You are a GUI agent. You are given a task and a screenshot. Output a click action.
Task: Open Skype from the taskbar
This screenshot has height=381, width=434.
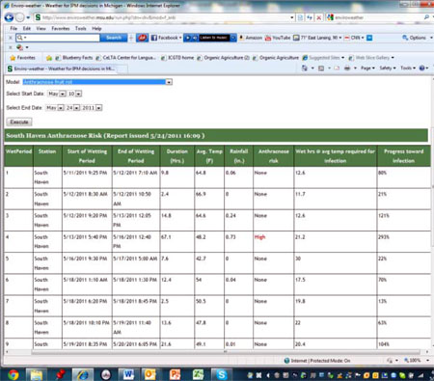[x=221, y=374]
